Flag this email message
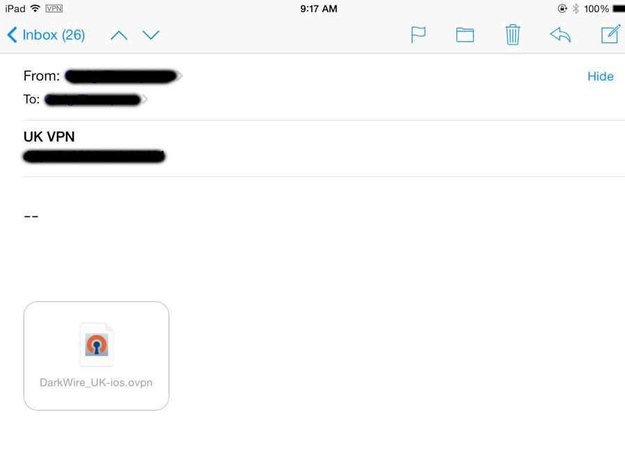 click(x=418, y=35)
